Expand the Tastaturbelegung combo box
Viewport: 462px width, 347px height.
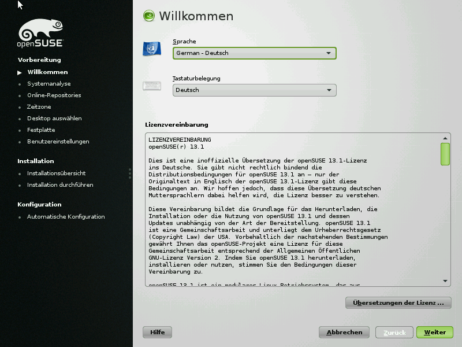pyautogui.click(x=254, y=90)
